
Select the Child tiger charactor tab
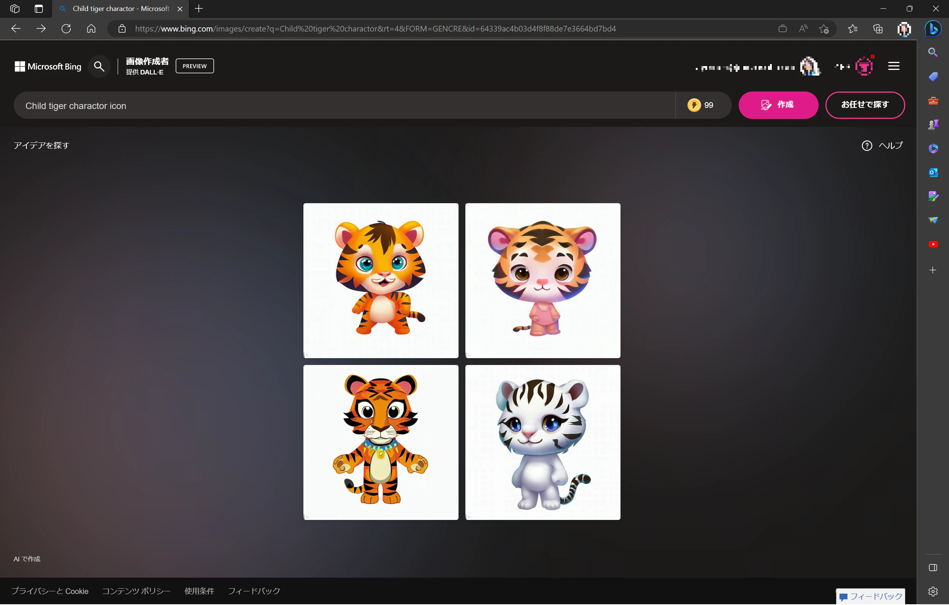pos(121,9)
